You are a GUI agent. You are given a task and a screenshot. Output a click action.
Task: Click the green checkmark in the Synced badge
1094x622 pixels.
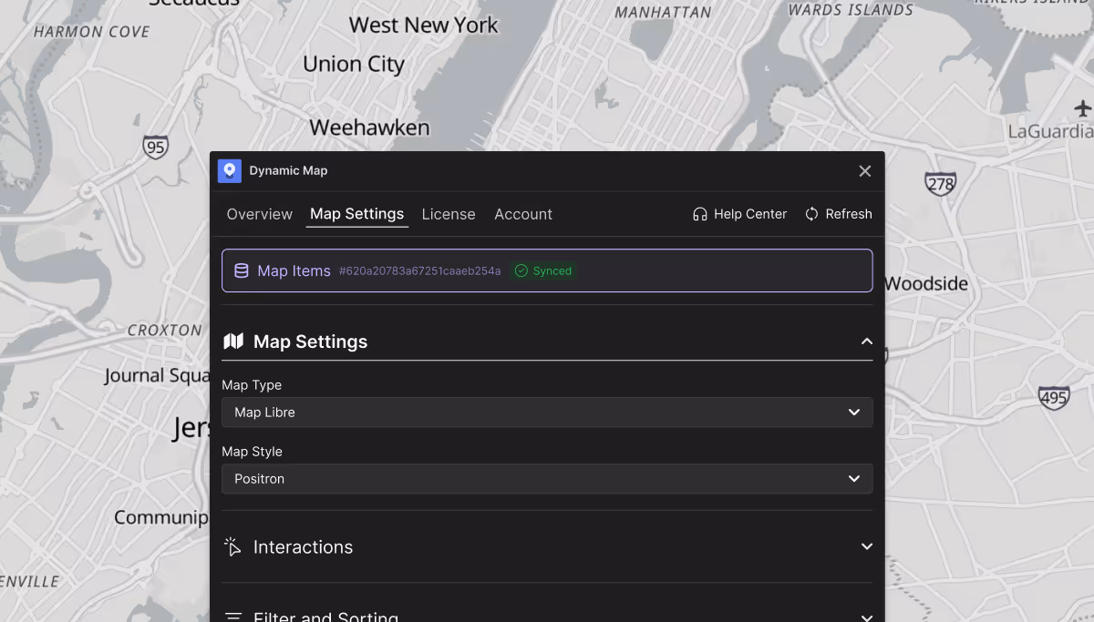coord(521,270)
